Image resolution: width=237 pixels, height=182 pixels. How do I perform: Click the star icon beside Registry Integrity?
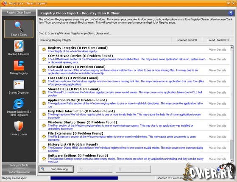pos(44,49)
